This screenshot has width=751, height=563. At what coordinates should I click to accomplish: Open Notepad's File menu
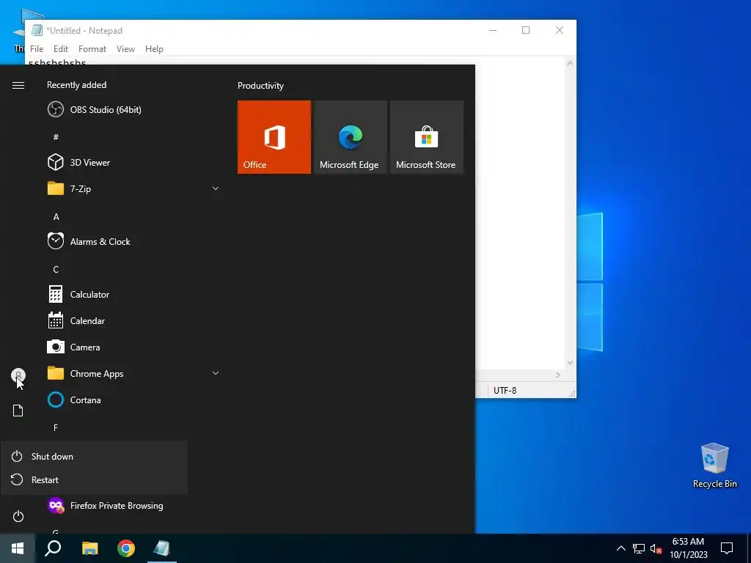coord(37,49)
